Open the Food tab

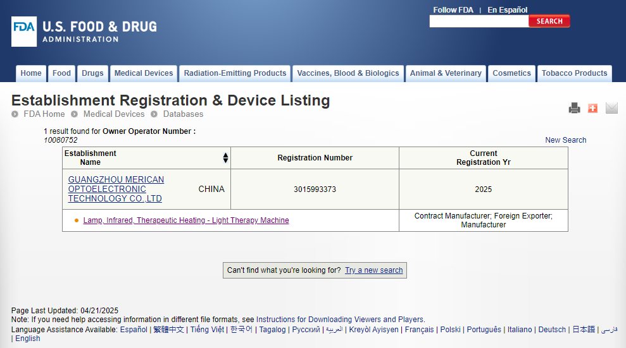(x=61, y=73)
